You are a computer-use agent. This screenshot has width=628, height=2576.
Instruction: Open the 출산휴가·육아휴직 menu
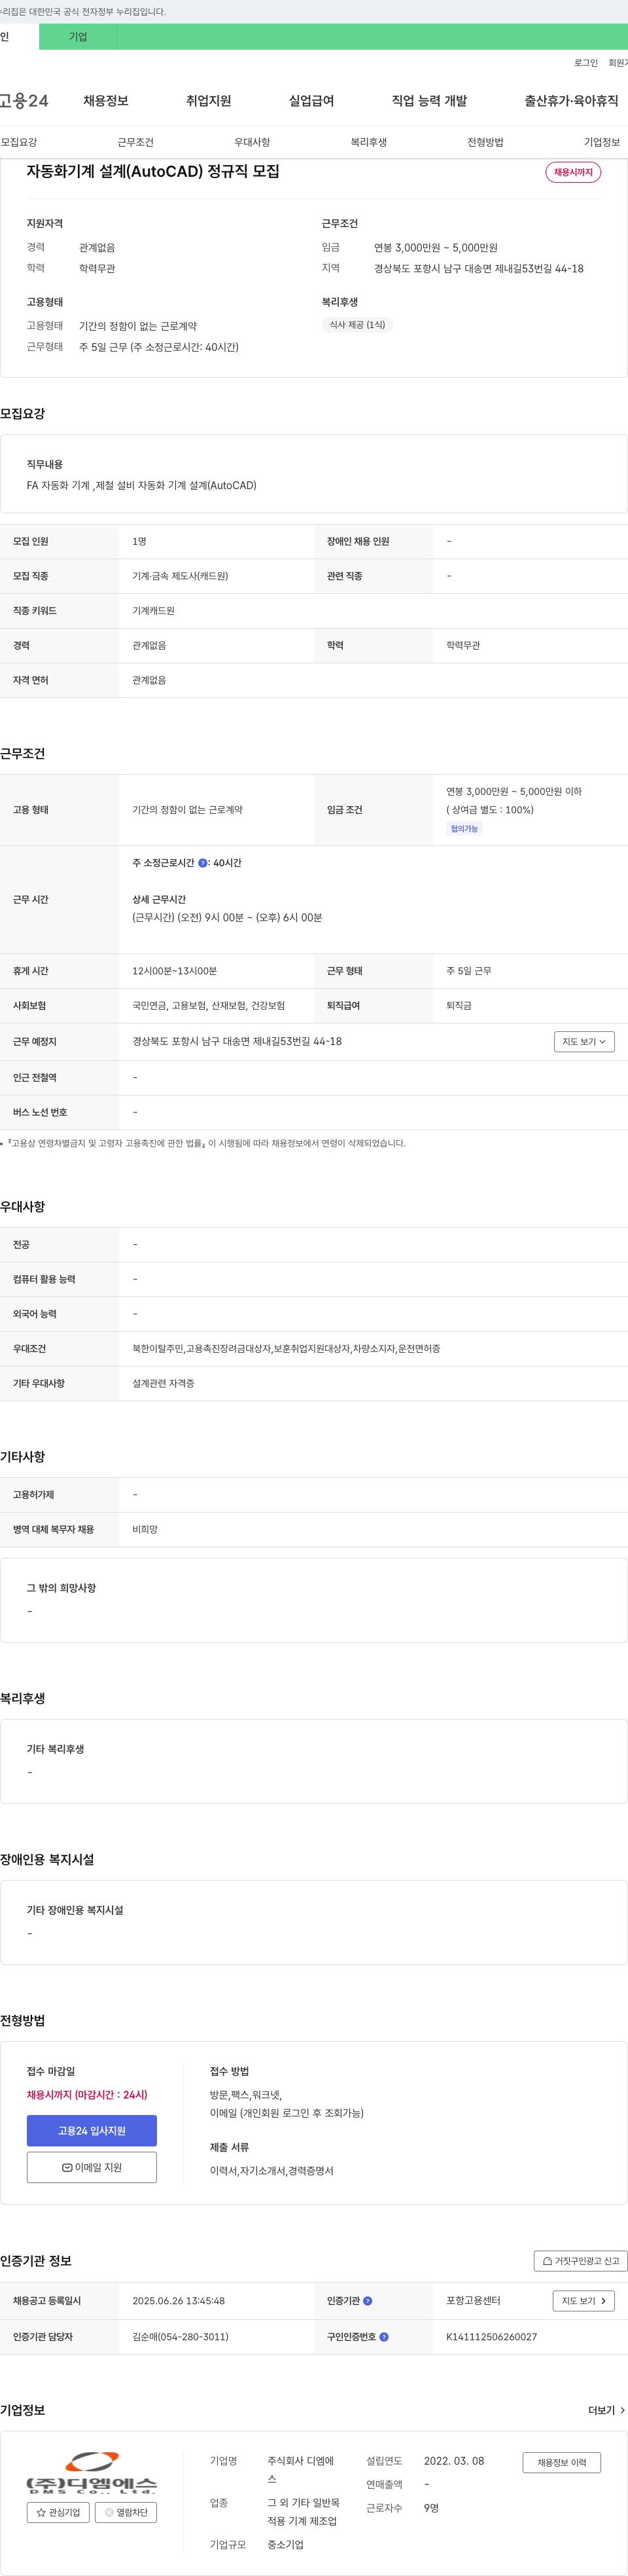[571, 101]
